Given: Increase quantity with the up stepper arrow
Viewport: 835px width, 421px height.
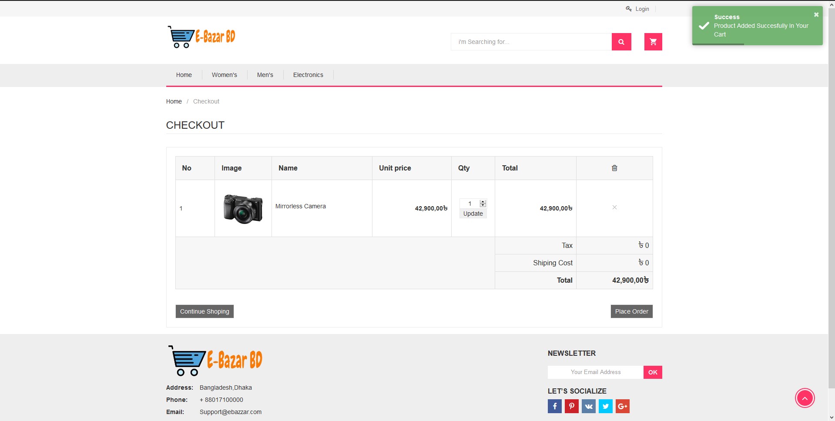Looking at the screenshot, I should pyautogui.click(x=483, y=201).
